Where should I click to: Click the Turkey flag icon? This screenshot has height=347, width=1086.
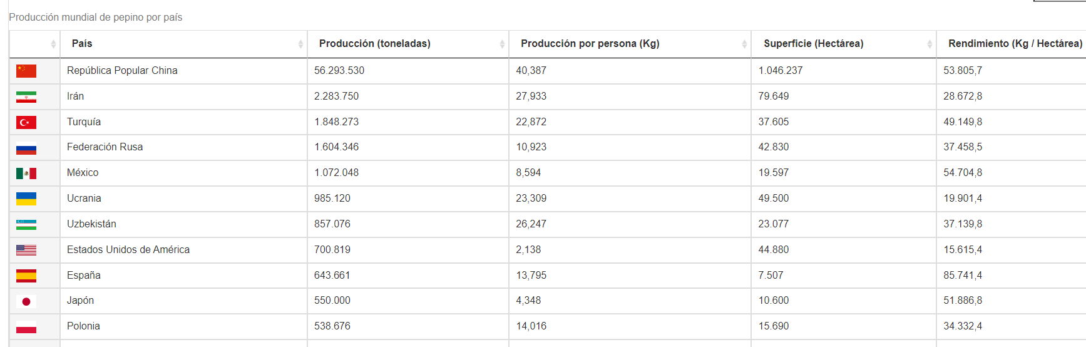pyautogui.click(x=26, y=122)
